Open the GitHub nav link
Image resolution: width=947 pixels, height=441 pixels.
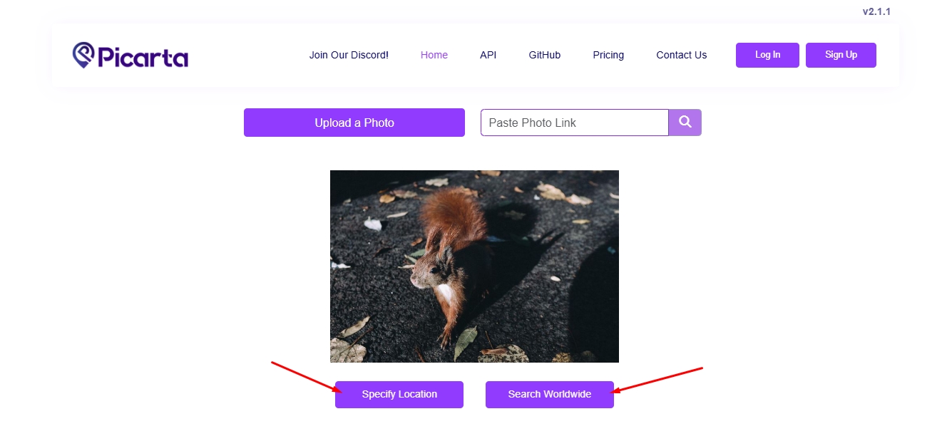click(545, 55)
